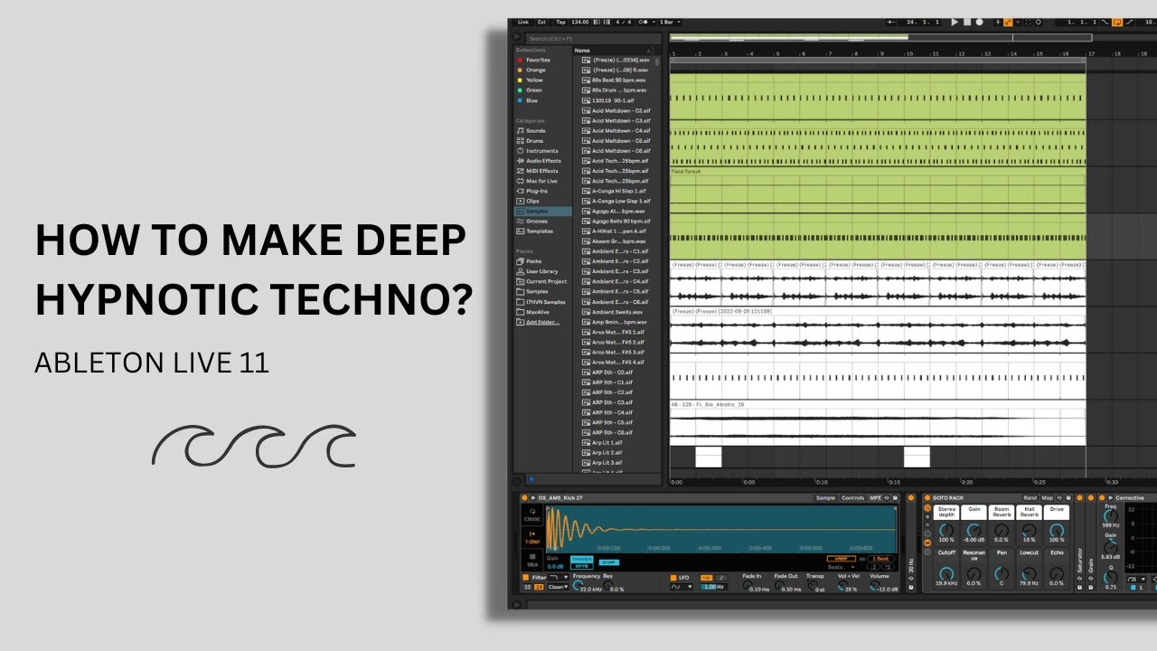Click the Map button in GOTO RACK
Image resolution: width=1157 pixels, height=651 pixels.
pyautogui.click(x=1047, y=498)
